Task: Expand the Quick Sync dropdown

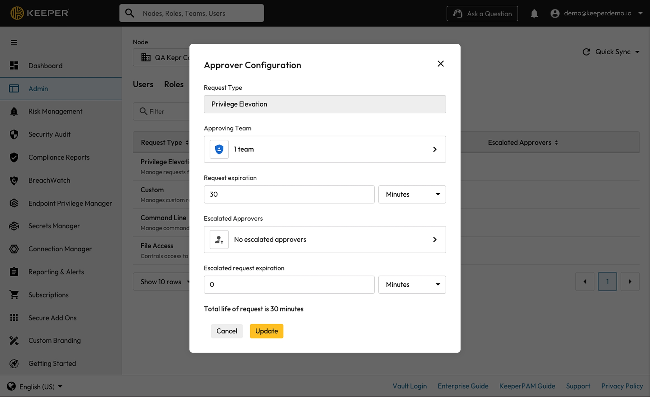Action: pyautogui.click(x=637, y=52)
